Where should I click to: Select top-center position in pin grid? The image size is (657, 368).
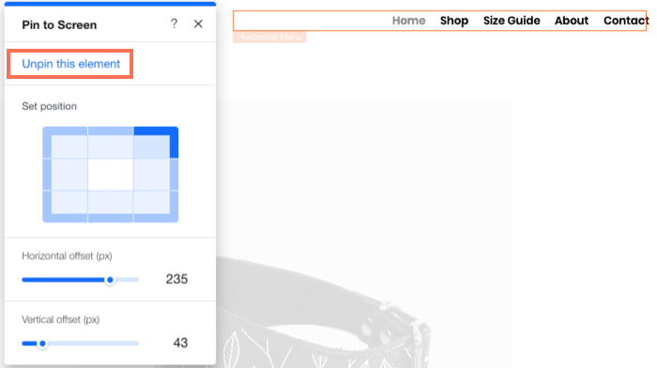coord(110,143)
